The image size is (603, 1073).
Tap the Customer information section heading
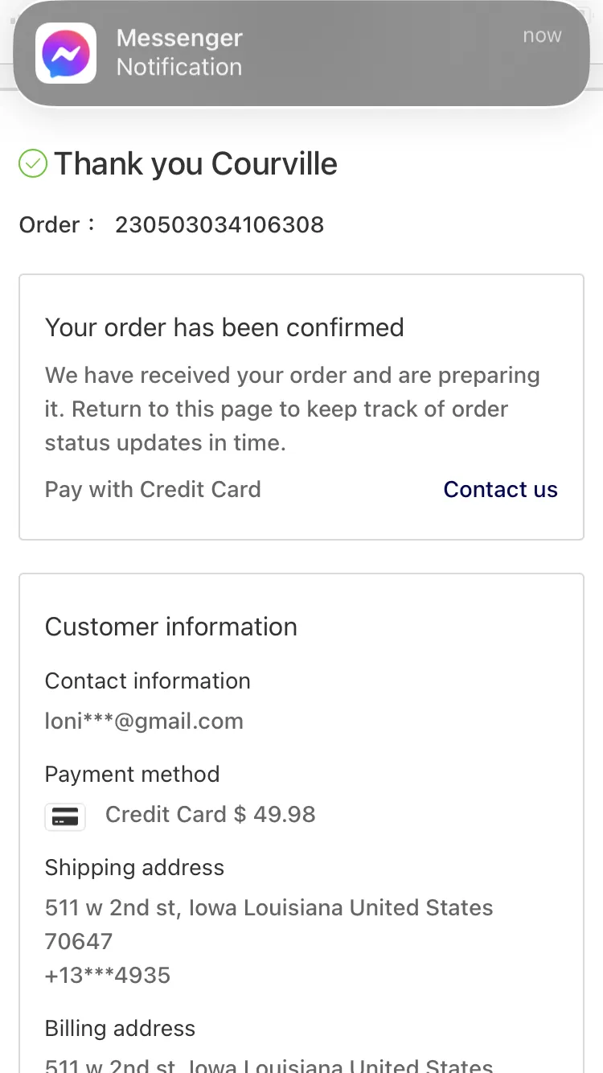pyautogui.click(x=171, y=627)
